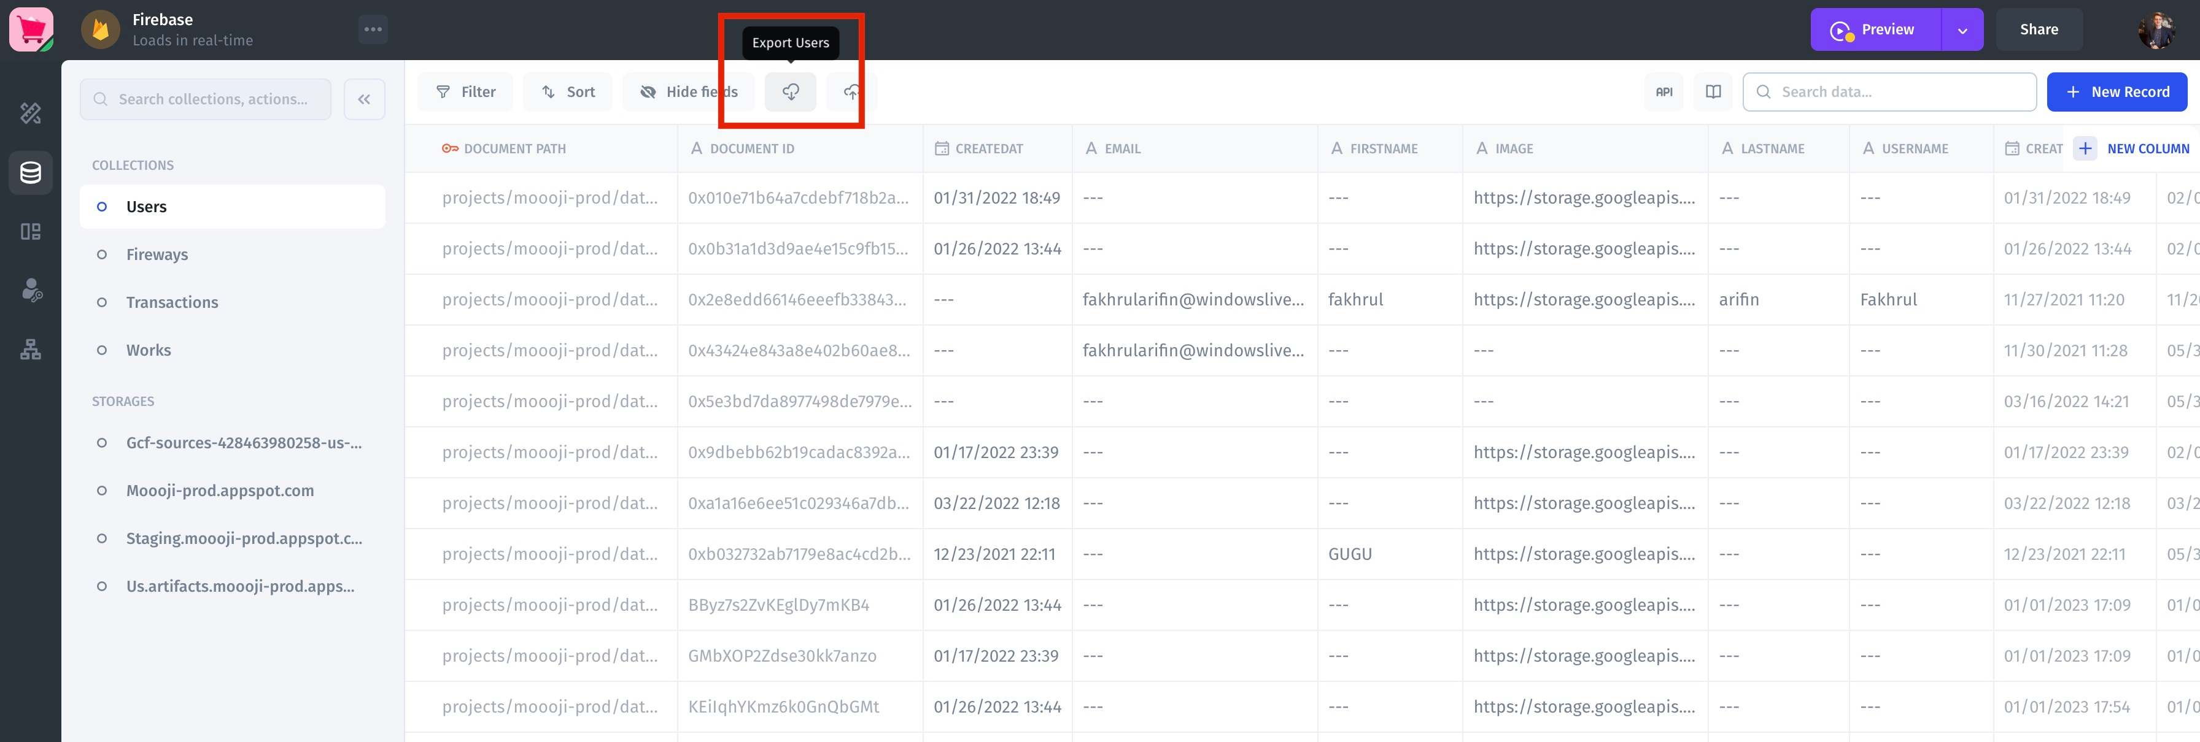Click the refresh/sync icon left of export

(x=791, y=91)
